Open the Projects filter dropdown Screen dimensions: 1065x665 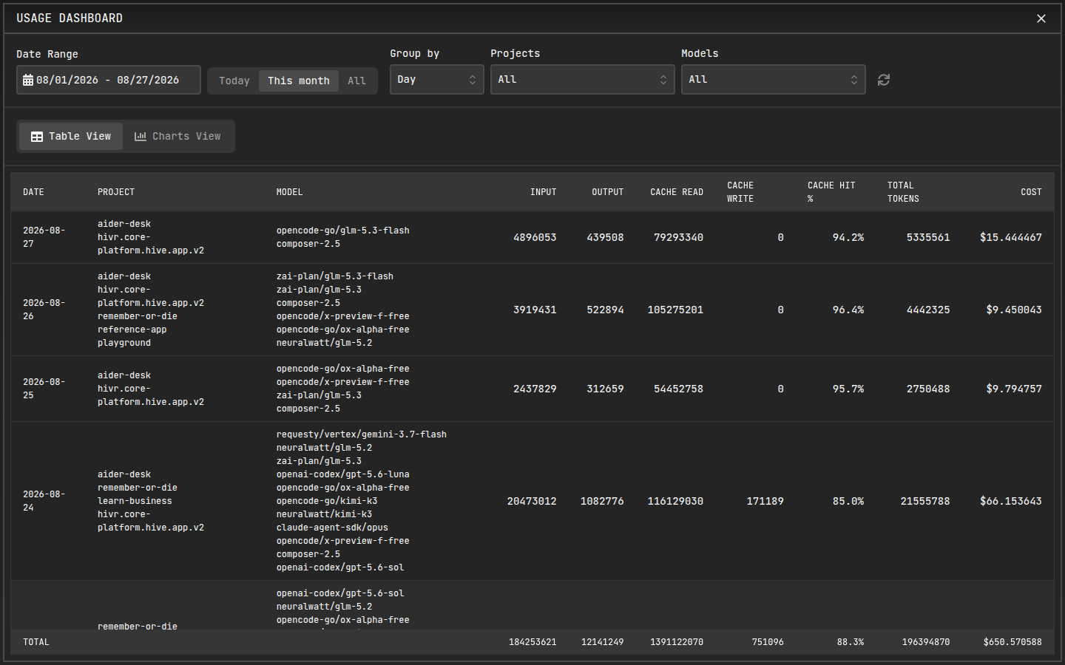pyautogui.click(x=582, y=80)
